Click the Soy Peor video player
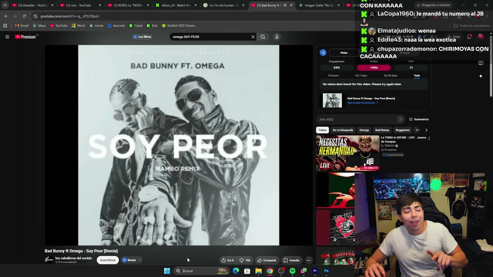Screen dimensions: 493x277 [179, 145]
